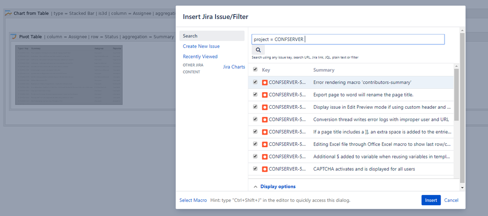Click the 'Display issue in Edit Preview mode' summary text
Image resolution: width=488 pixels, height=216 pixels.
pos(382,107)
